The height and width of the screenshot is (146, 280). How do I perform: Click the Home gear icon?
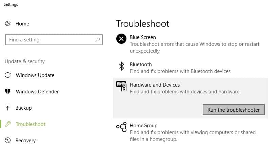[8, 23]
